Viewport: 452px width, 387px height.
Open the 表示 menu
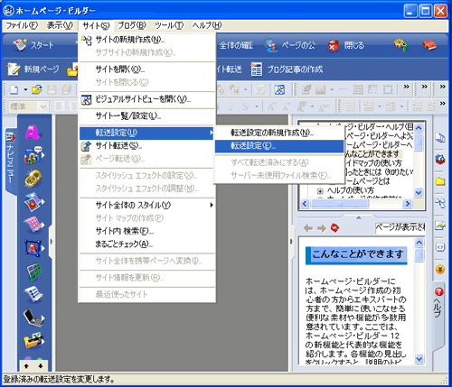click(60, 26)
